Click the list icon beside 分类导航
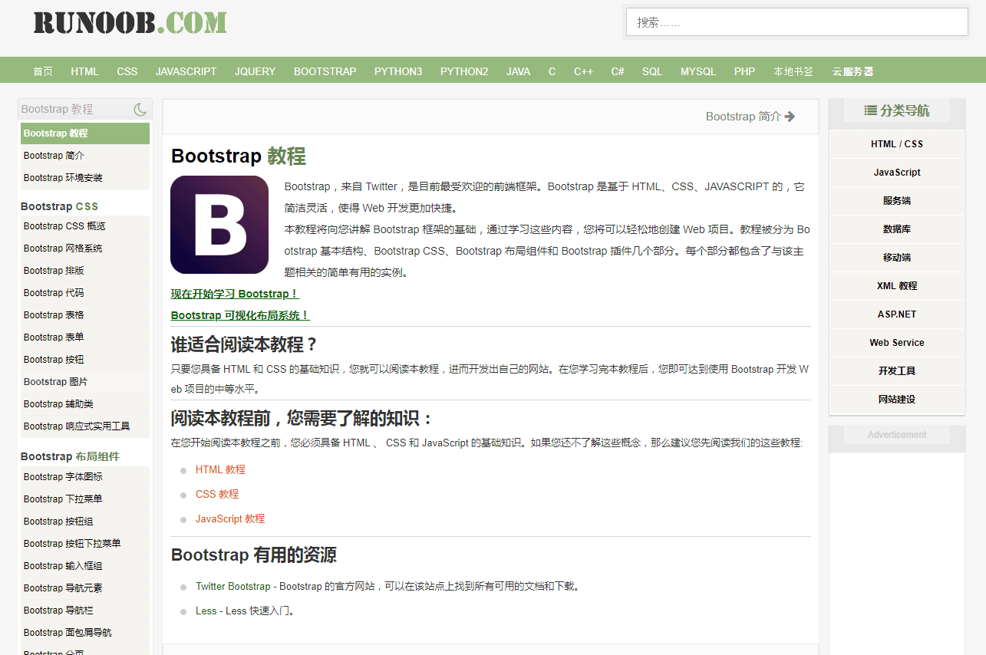Viewport: 986px width, 655px height. (x=870, y=110)
